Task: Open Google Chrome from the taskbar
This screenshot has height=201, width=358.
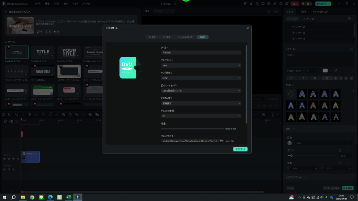Action: click(32, 197)
